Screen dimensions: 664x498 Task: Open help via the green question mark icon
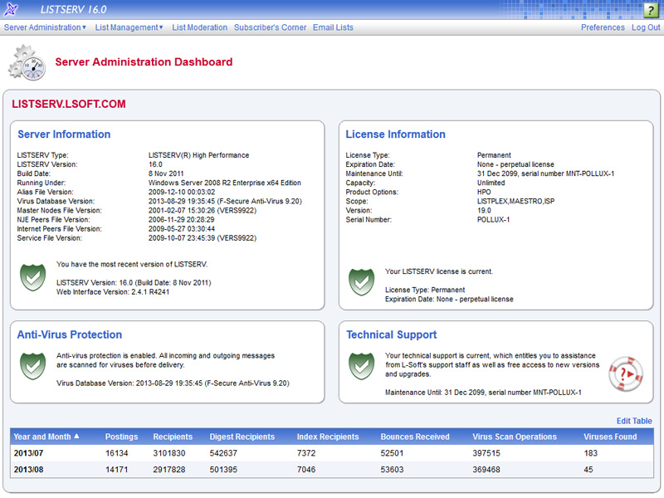[652, 9]
